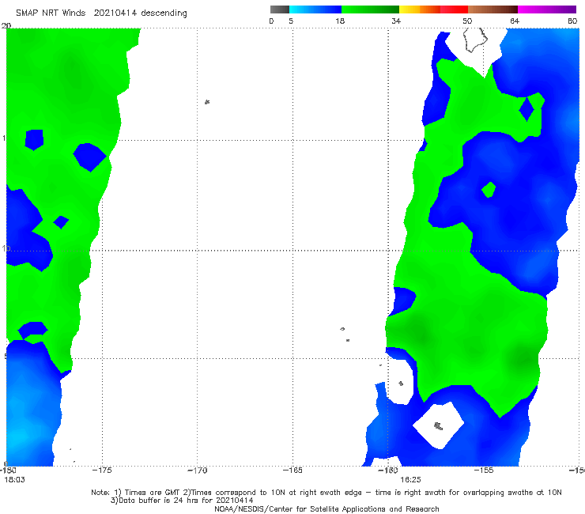This screenshot has height=514, width=585.
Task: Click the latitude label '20'
Action: click(x=6, y=25)
